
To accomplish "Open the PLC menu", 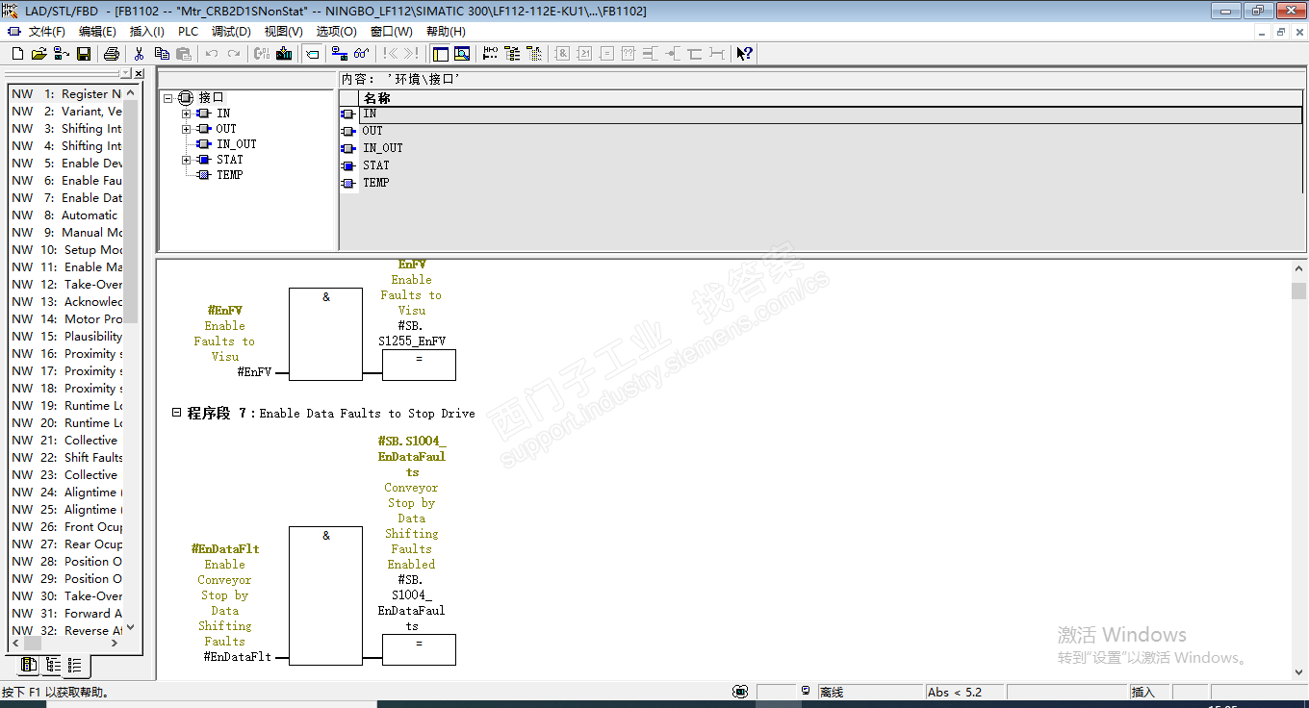I will [x=188, y=32].
